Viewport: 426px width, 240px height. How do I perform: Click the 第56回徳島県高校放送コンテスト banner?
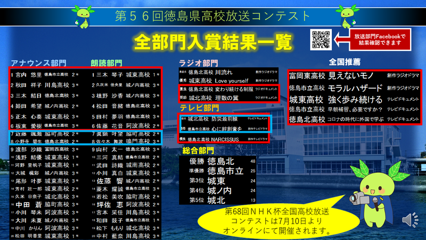(212, 14)
